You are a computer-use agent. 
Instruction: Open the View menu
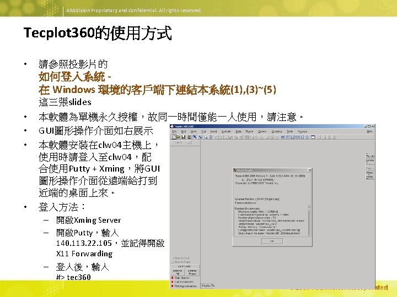(194, 131)
